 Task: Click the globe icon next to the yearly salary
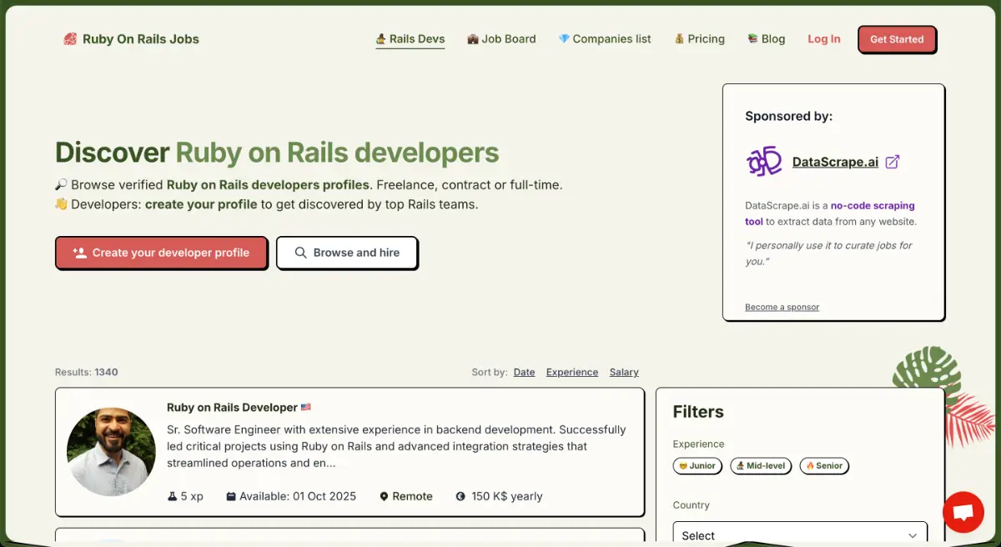click(x=460, y=496)
